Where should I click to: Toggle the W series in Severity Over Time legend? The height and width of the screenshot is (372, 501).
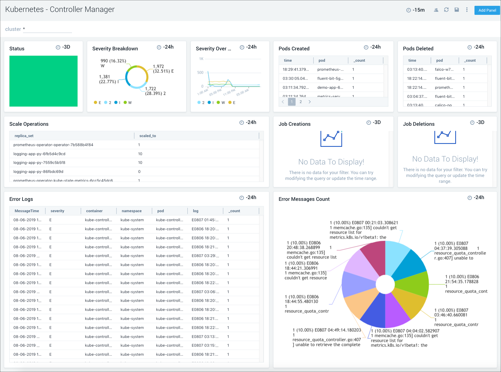point(220,102)
